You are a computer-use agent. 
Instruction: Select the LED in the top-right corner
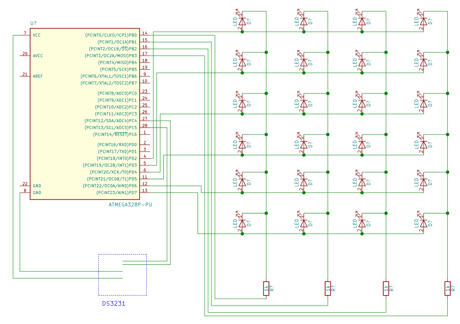click(424, 22)
